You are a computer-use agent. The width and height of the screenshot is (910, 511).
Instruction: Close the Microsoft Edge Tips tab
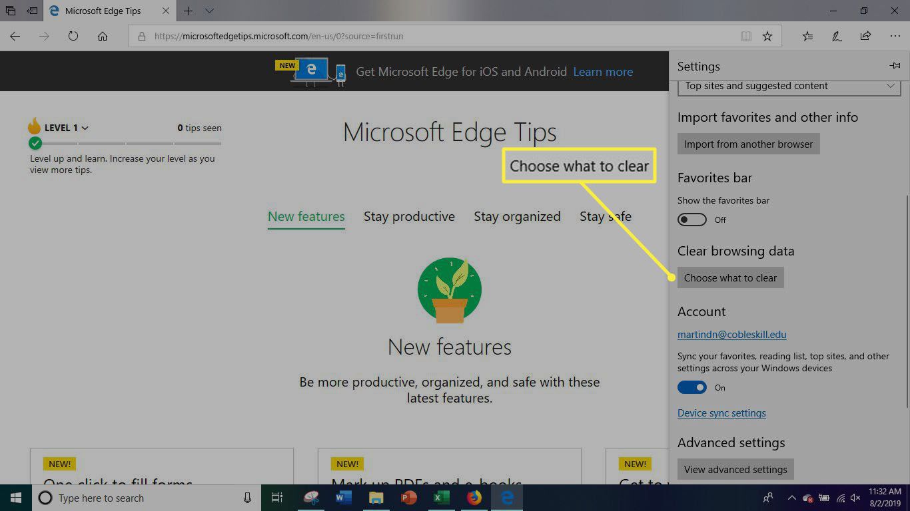165,11
